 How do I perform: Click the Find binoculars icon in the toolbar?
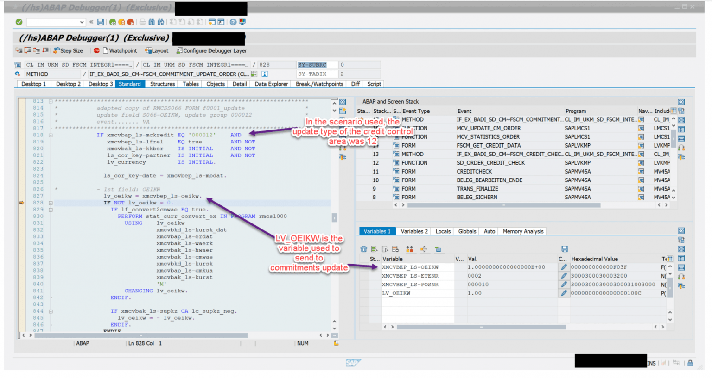click(152, 22)
